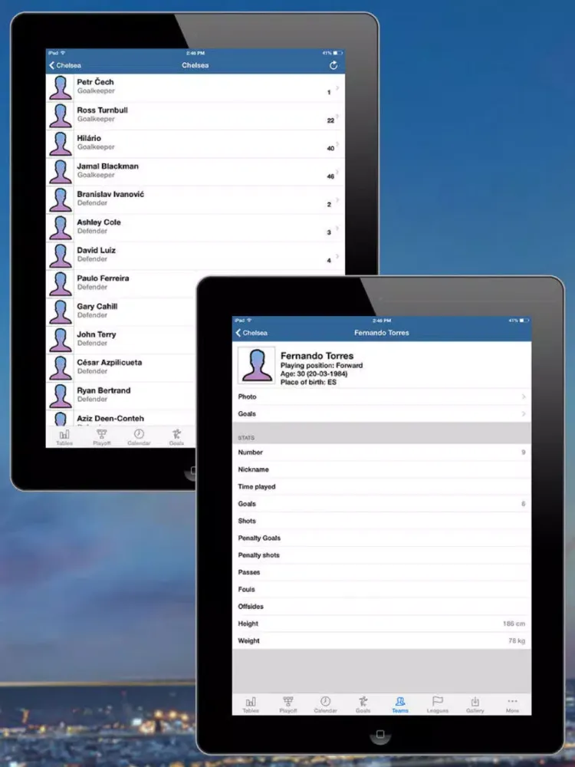
Task: Click the Penalty Goals stat row
Action: 381,538
